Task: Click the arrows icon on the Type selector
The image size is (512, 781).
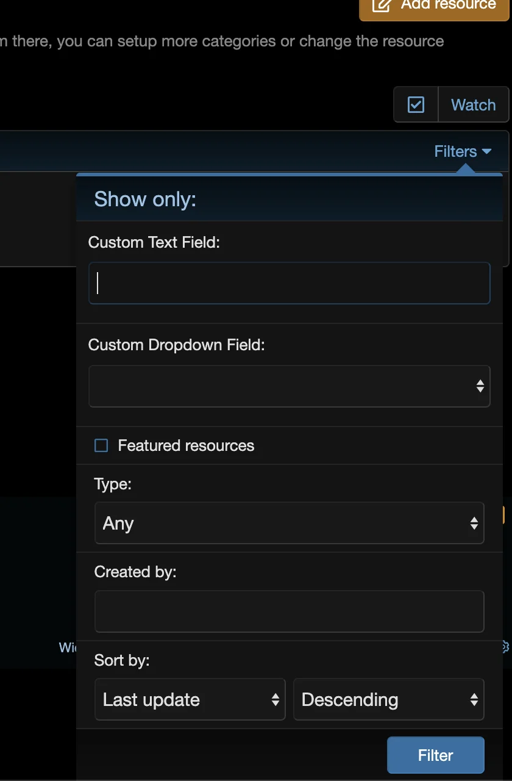Action: [x=474, y=523]
